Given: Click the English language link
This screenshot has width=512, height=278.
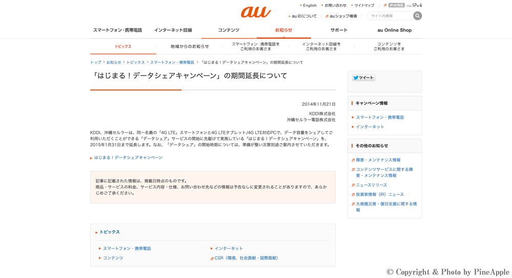Looking at the screenshot, I should pyautogui.click(x=309, y=5).
